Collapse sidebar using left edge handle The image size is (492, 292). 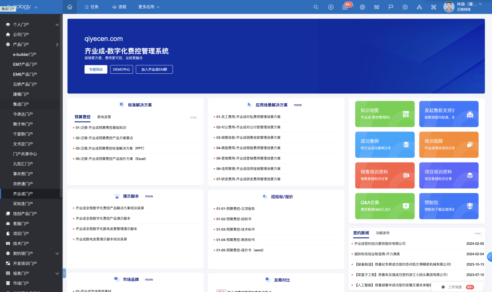pos(64,273)
